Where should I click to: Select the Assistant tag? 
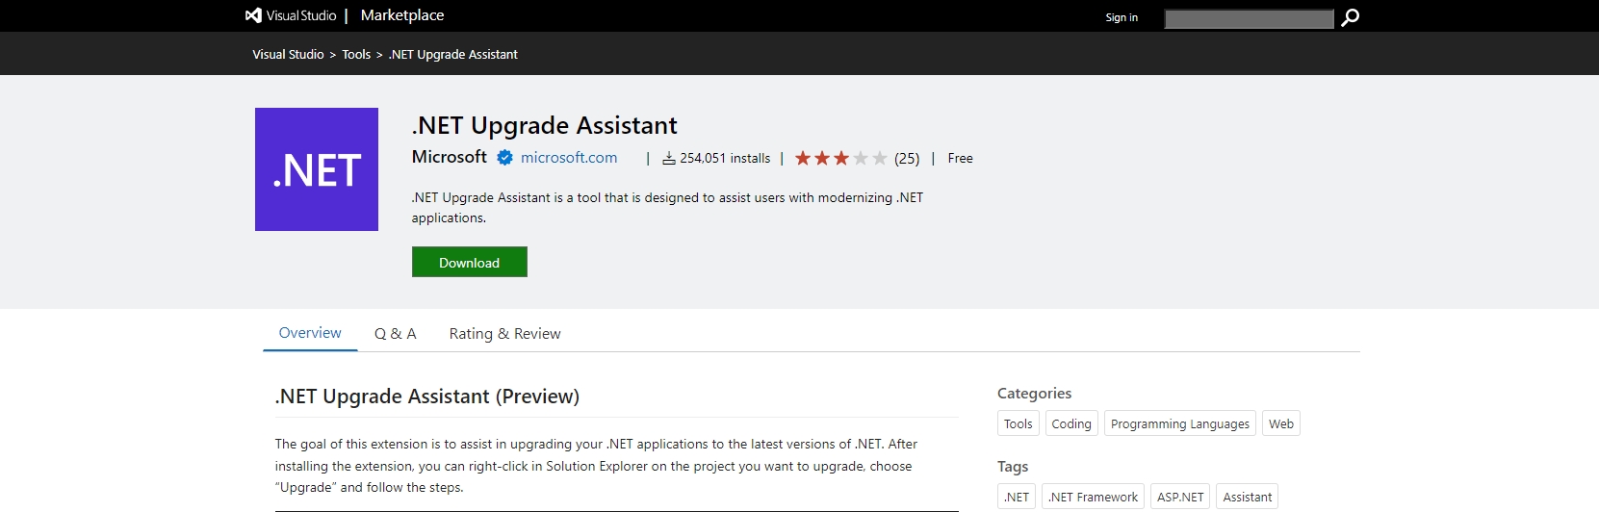point(1248,497)
